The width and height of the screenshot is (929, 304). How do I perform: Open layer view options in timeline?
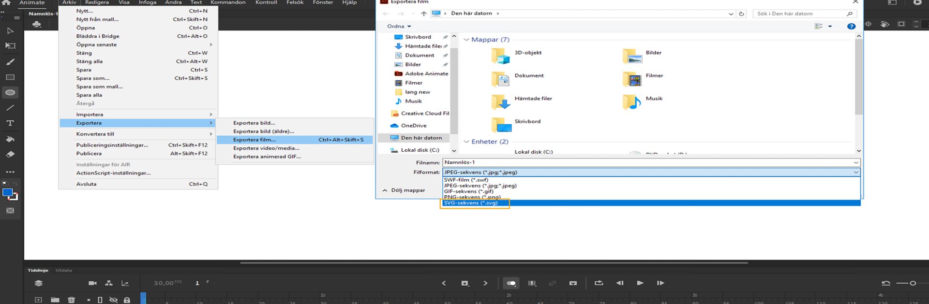tap(39, 283)
